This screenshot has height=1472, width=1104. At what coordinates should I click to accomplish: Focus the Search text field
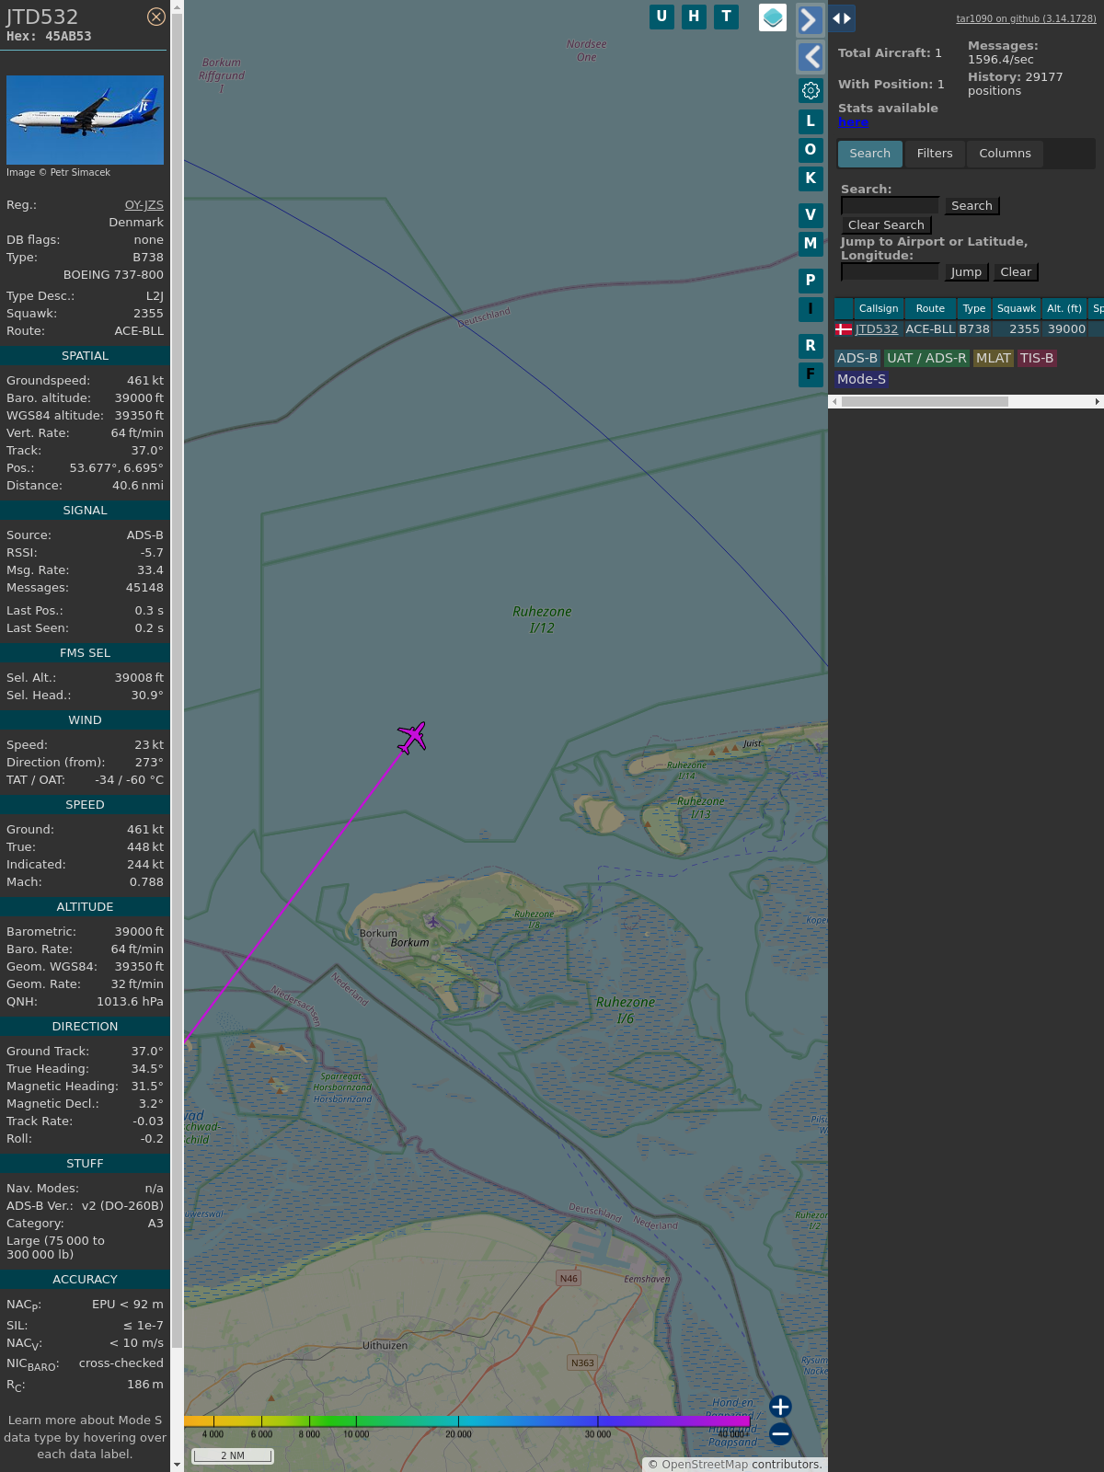tap(891, 206)
